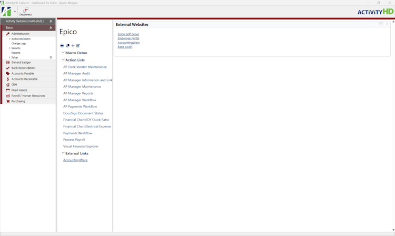
Task: Open AP Manager Maintenance action list
Action: point(82,86)
